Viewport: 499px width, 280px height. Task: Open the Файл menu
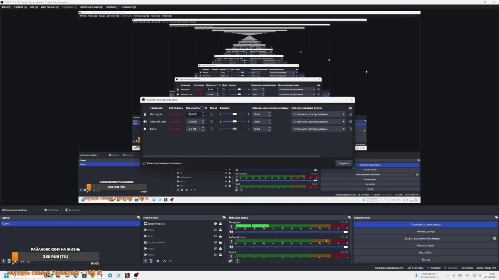(x=6, y=7)
